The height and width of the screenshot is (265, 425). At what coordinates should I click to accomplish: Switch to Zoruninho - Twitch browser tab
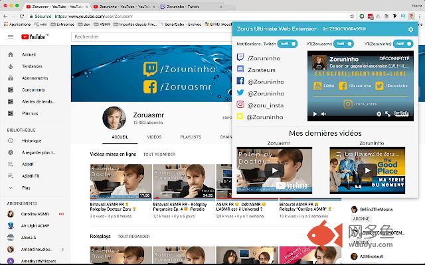point(191,7)
